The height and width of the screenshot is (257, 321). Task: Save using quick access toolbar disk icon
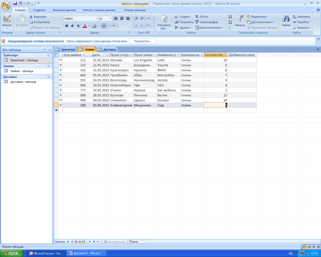[x=15, y=3]
